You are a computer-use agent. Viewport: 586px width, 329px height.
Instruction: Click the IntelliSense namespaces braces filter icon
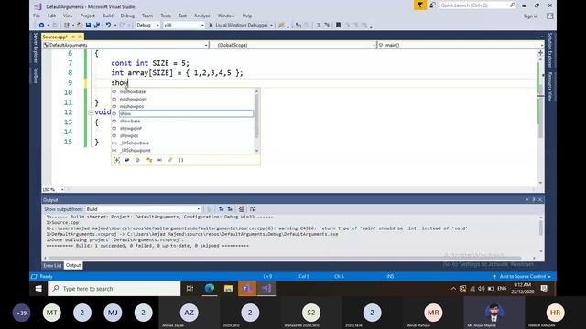(x=181, y=160)
